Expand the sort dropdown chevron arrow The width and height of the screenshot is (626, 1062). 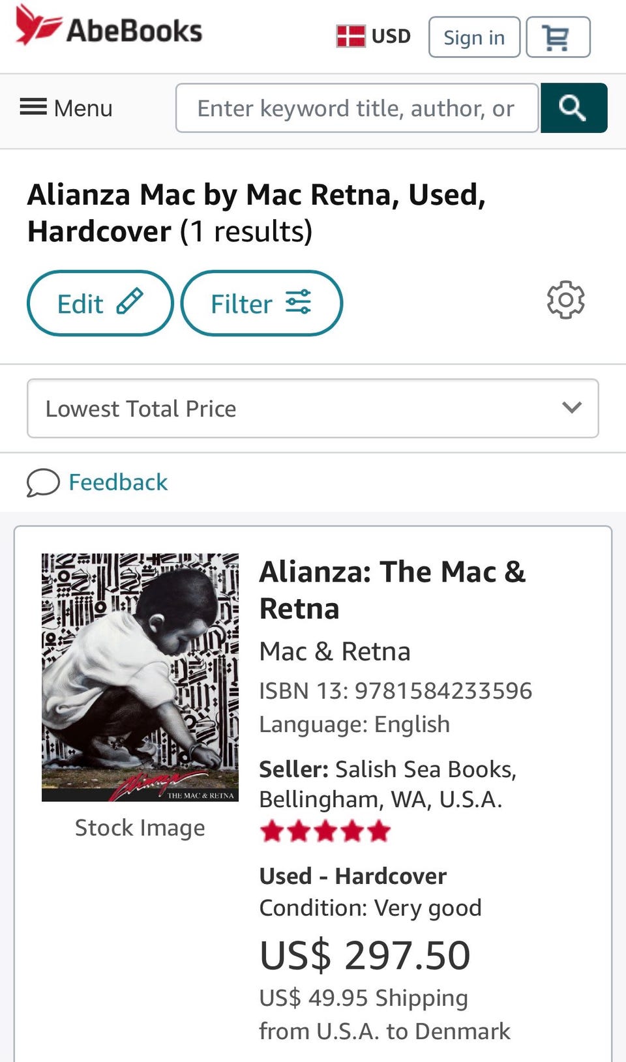571,408
